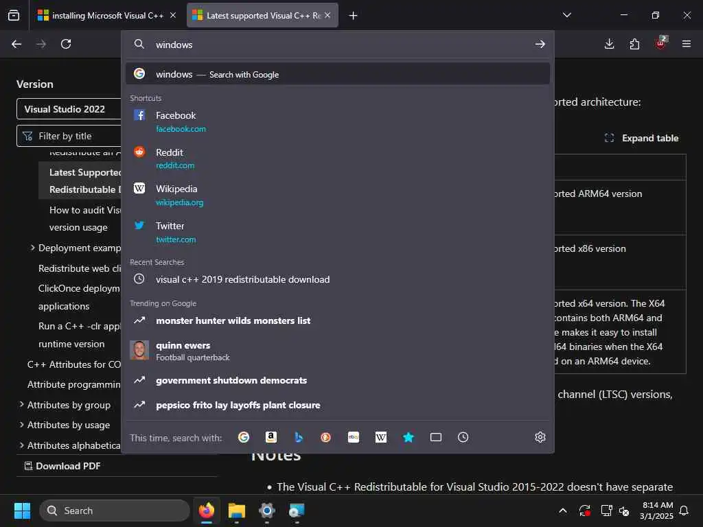
Task: Click the muted volume tray icon
Action: pyautogui.click(x=623, y=511)
